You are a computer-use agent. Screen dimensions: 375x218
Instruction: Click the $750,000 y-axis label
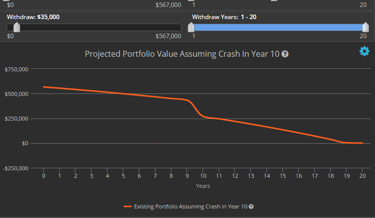tap(17, 69)
